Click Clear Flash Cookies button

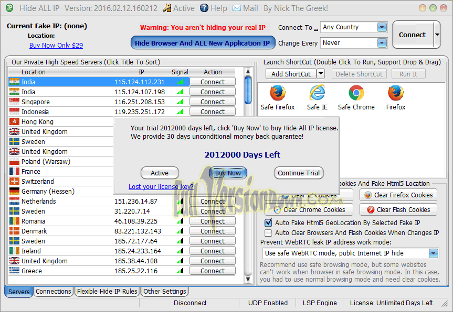[398, 210]
